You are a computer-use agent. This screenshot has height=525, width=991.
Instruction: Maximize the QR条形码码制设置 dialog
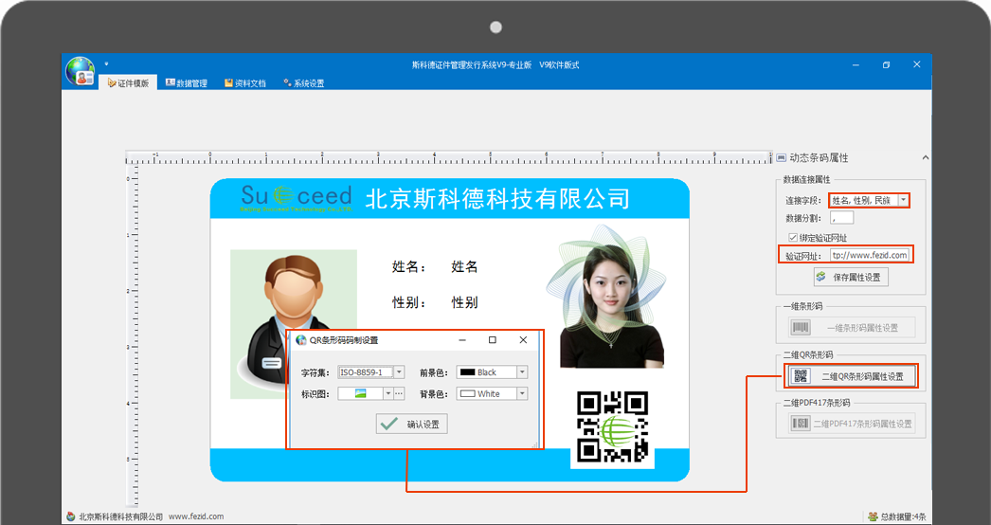493,339
